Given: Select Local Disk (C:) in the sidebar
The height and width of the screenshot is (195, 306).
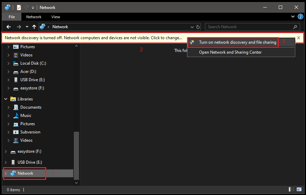Looking at the screenshot, I should point(33,63).
